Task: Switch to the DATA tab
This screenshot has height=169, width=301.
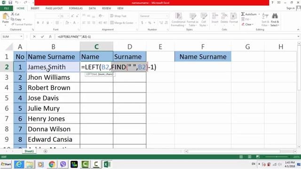Action: pyautogui.click(x=92, y=8)
